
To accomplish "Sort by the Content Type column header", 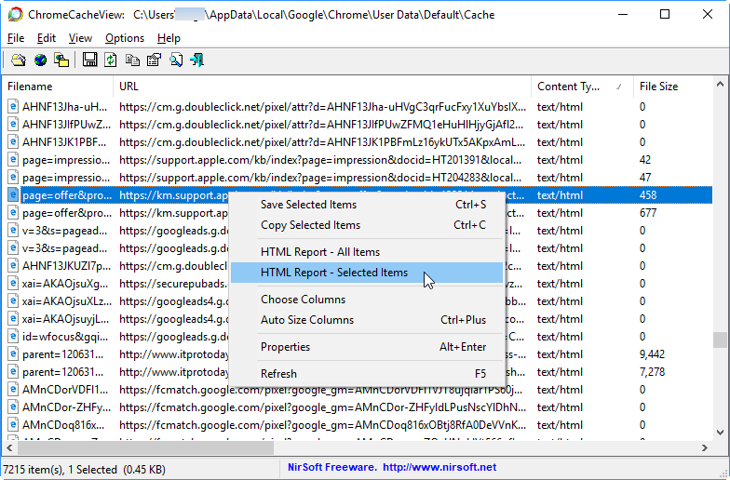I will pos(583,87).
